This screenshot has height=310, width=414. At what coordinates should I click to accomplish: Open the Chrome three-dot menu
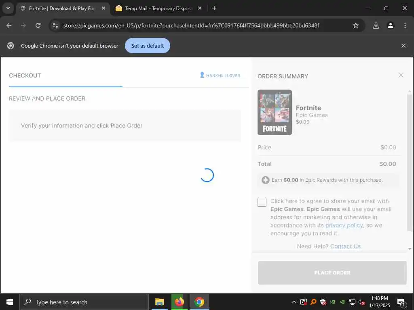(405, 25)
